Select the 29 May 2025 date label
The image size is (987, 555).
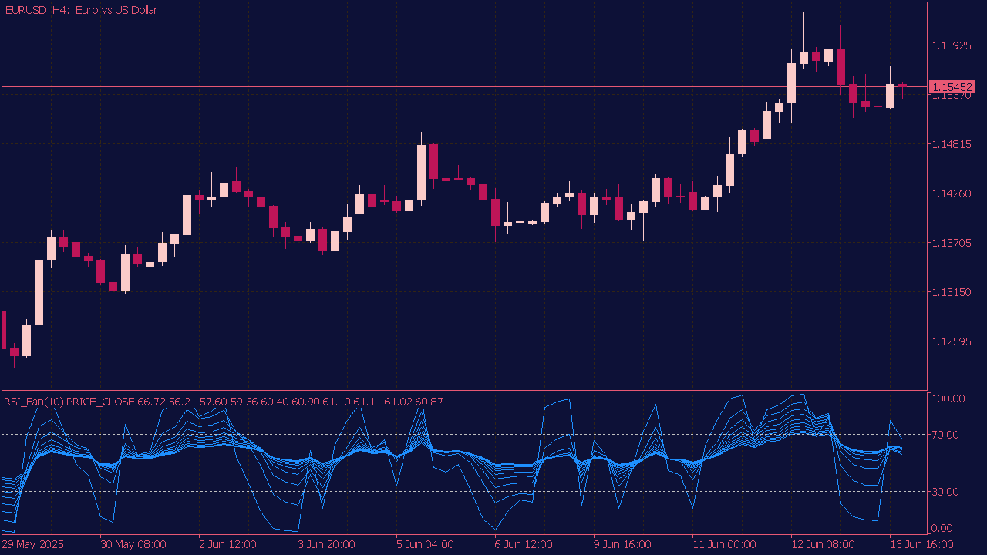tap(33, 544)
